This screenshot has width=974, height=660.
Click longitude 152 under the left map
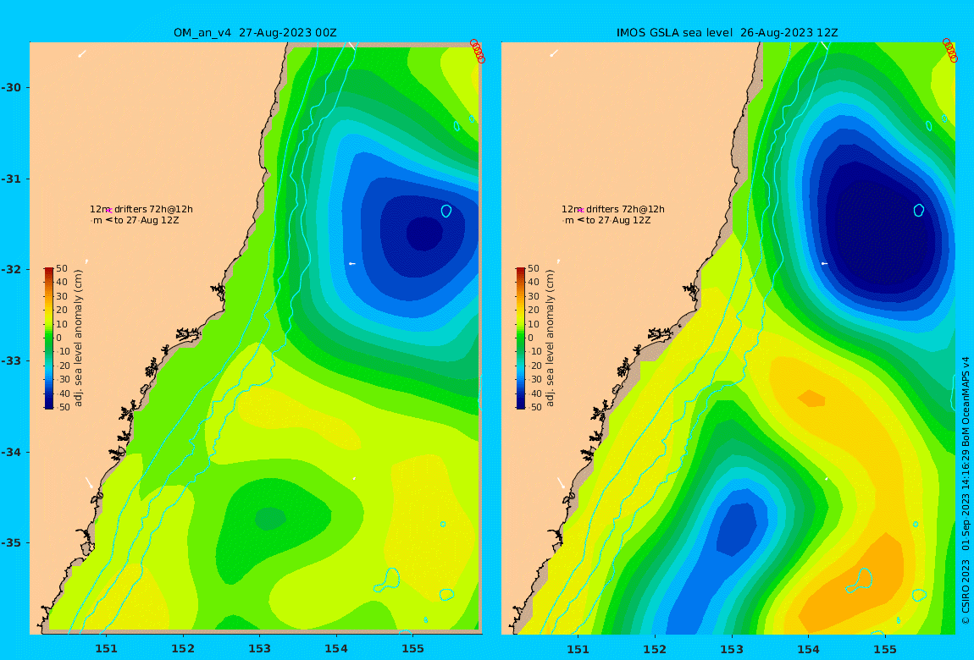(183, 649)
